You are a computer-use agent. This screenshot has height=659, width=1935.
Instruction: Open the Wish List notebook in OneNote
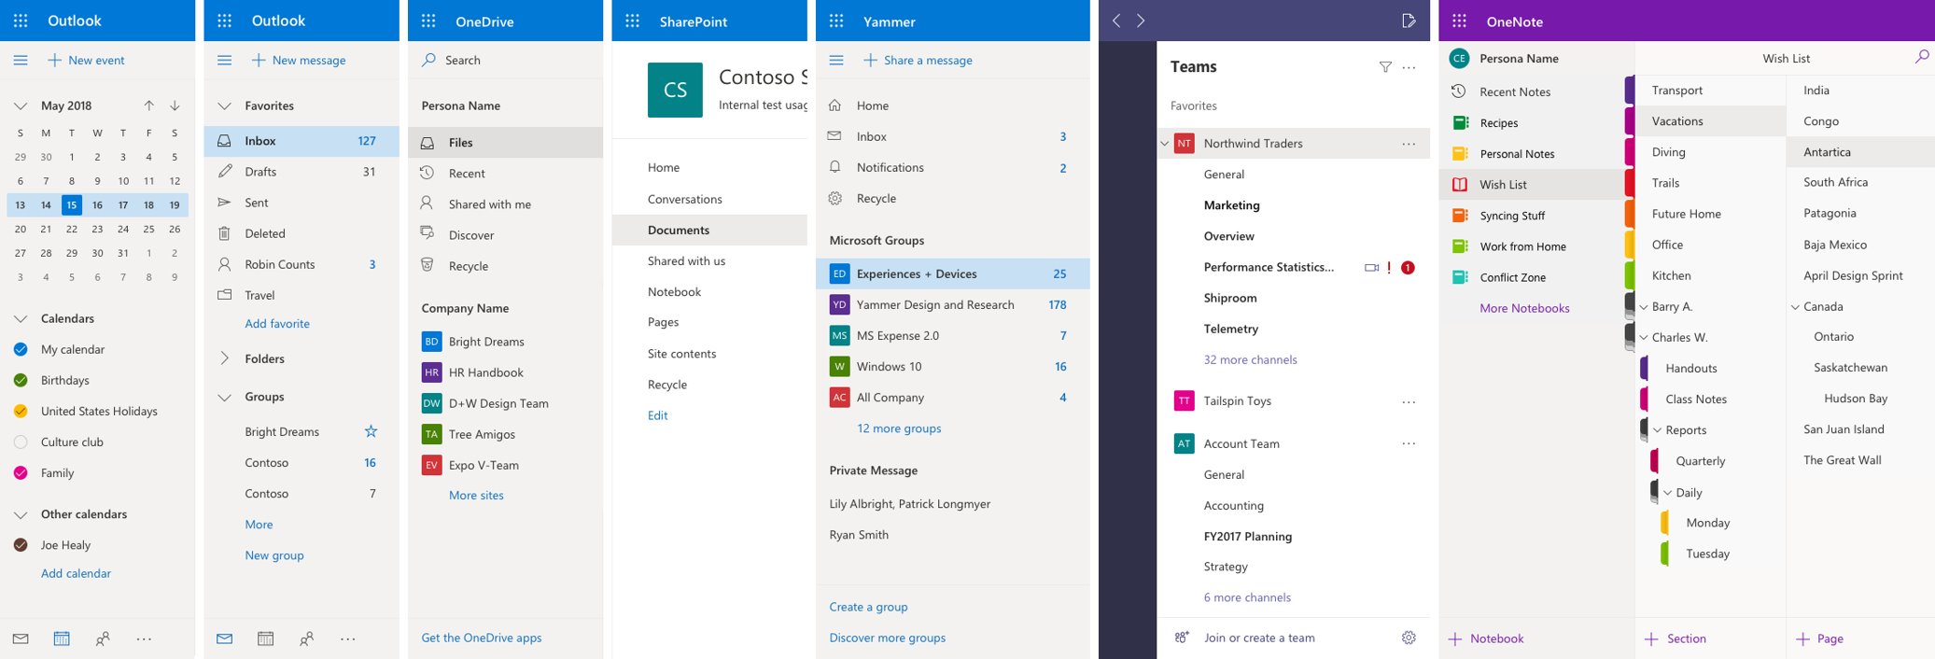[x=1535, y=184]
